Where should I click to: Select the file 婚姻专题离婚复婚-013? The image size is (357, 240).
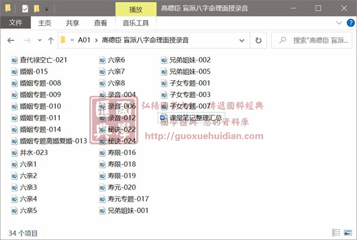49,141
